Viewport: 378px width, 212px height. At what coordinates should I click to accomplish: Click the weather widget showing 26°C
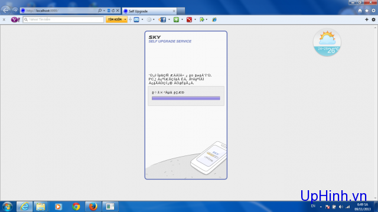tap(327, 42)
